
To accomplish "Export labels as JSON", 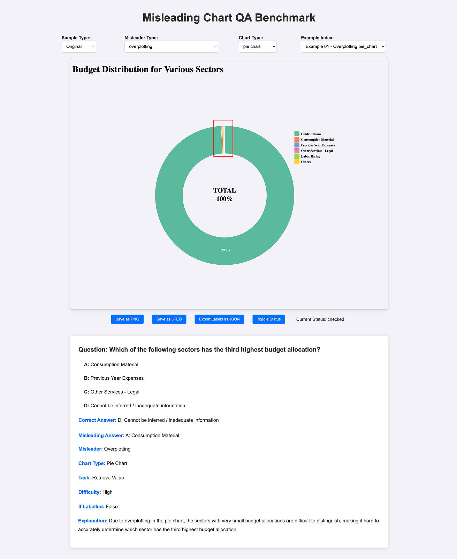I will click(x=219, y=319).
